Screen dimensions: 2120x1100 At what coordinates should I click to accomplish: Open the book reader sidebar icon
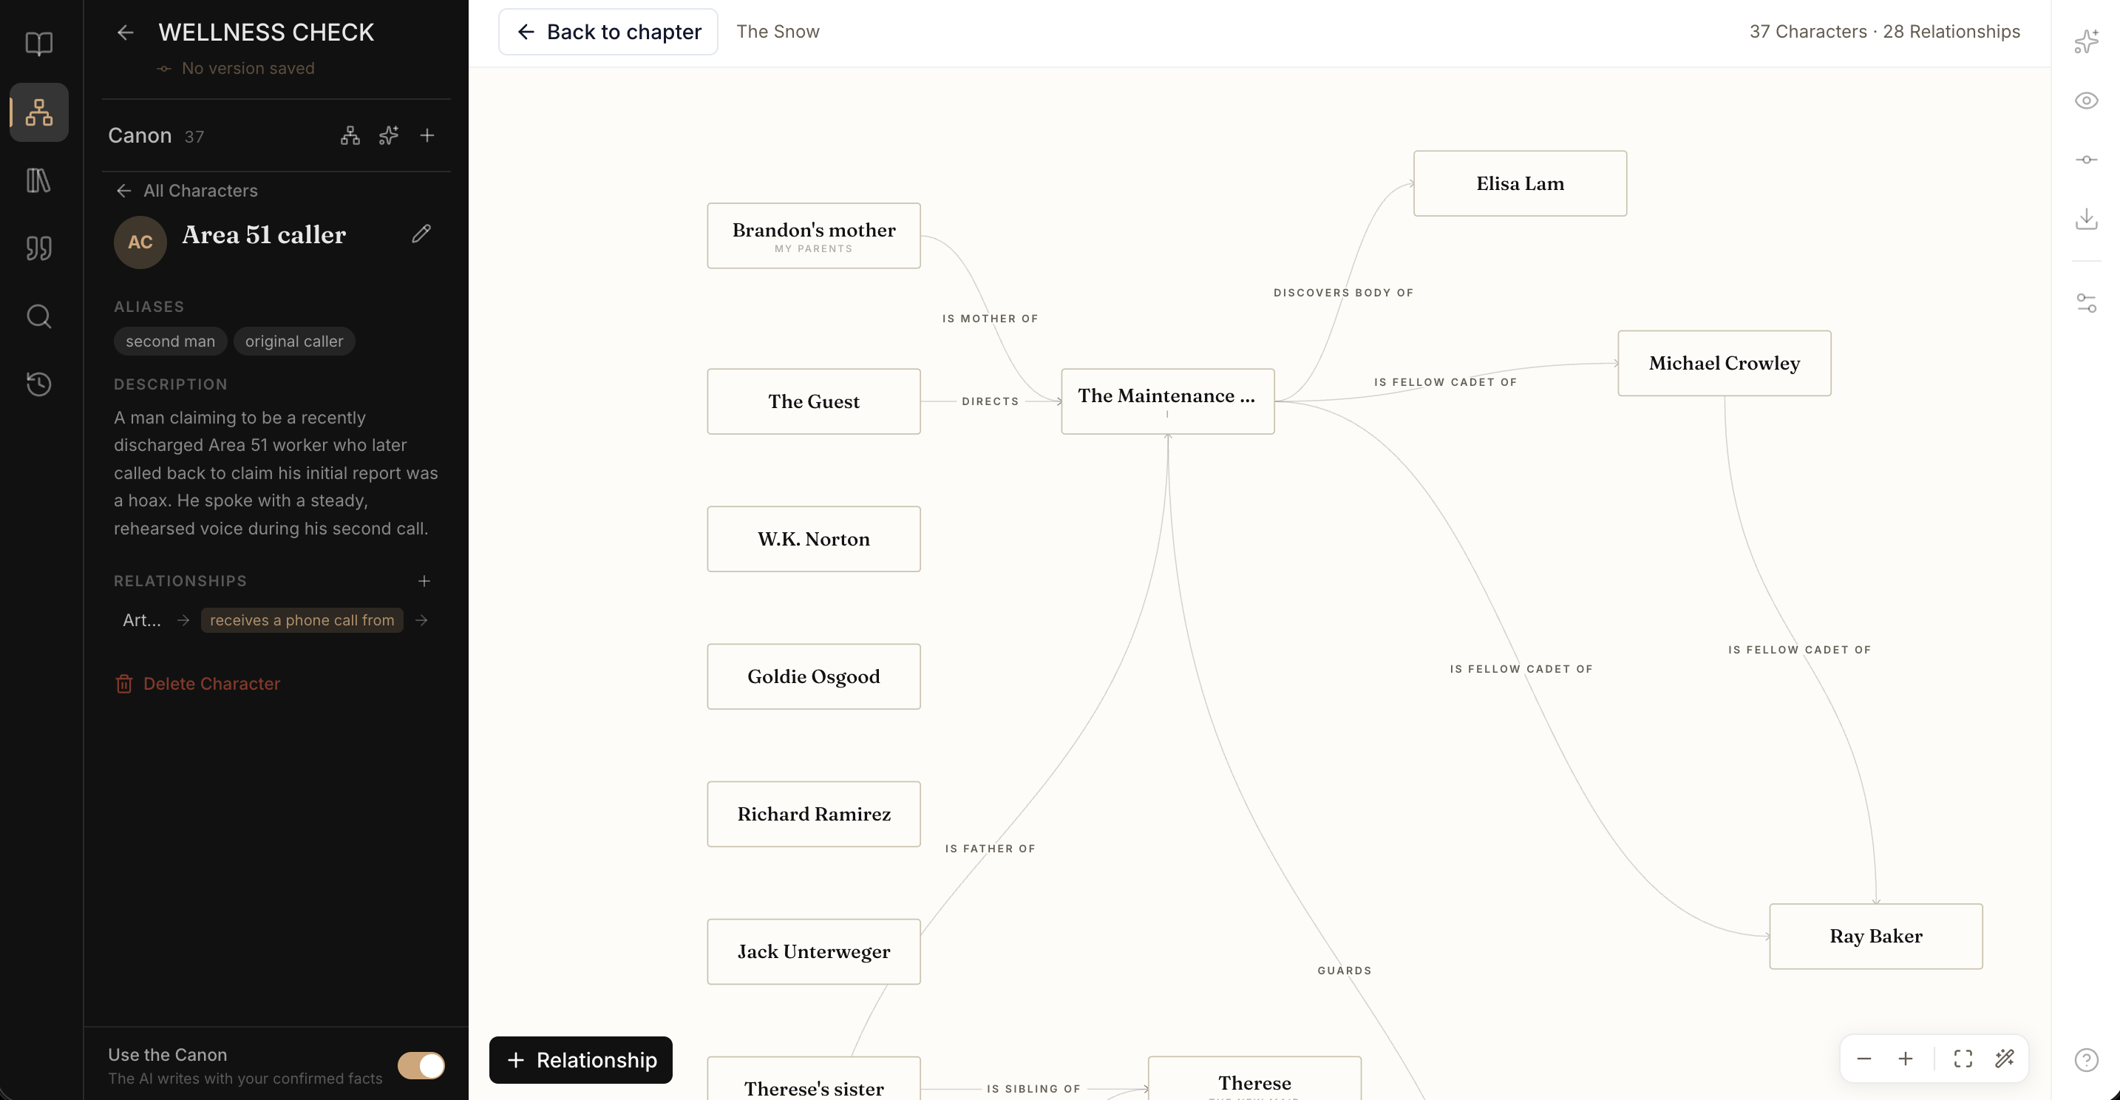click(x=38, y=44)
